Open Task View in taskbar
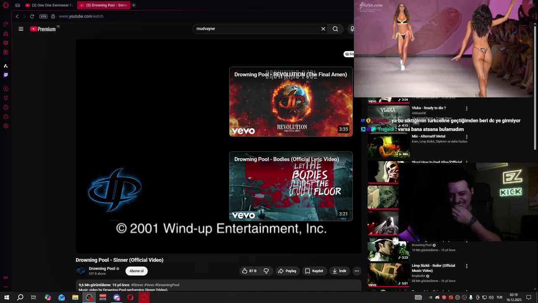Image resolution: width=538 pixels, height=303 pixels. 34,298
